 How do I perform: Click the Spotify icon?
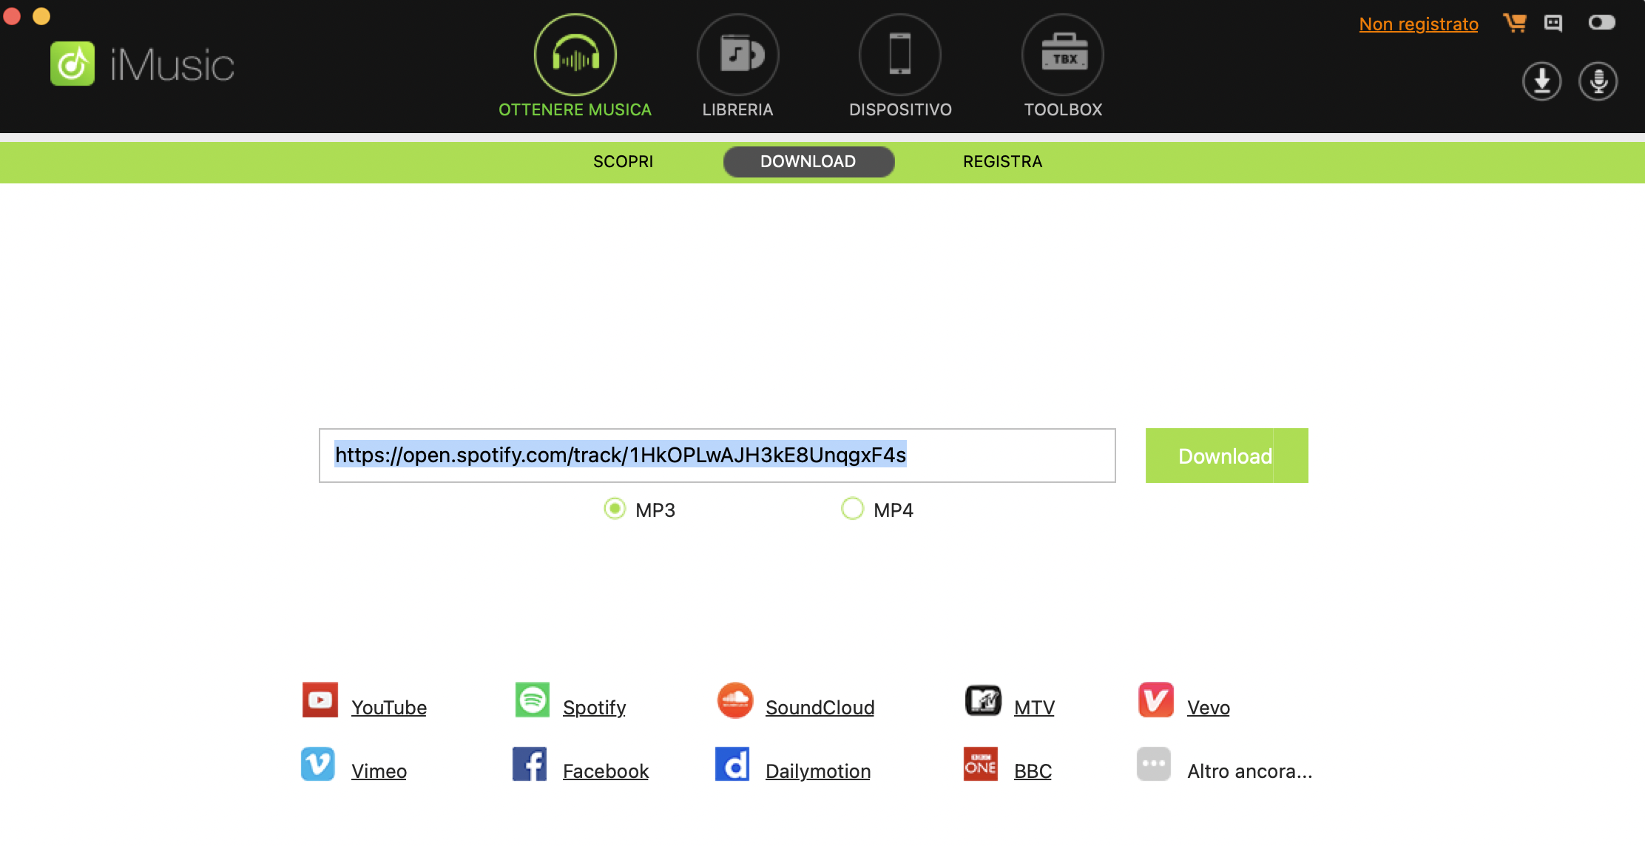(x=533, y=700)
